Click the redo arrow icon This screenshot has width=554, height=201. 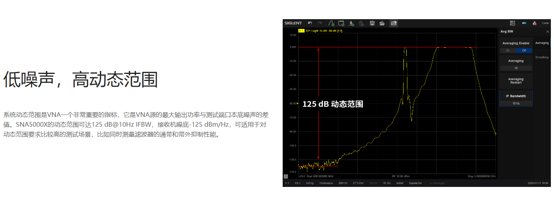point(320,23)
